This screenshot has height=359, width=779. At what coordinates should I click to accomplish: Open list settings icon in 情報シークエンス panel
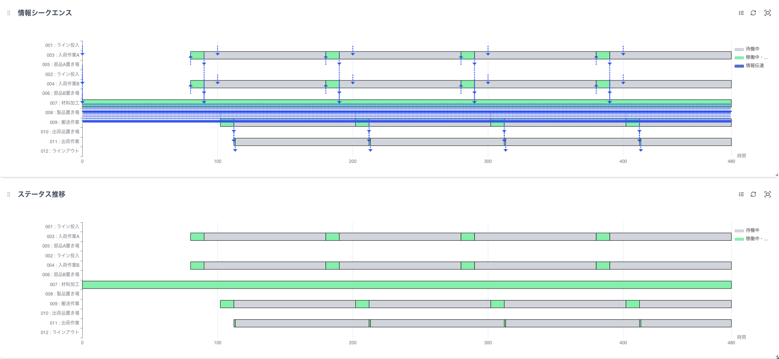[741, 13]
